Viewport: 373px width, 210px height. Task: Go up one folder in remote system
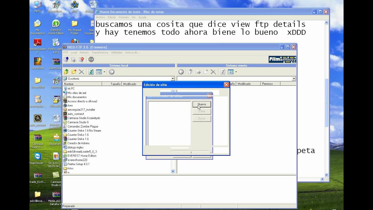(191, 72)
